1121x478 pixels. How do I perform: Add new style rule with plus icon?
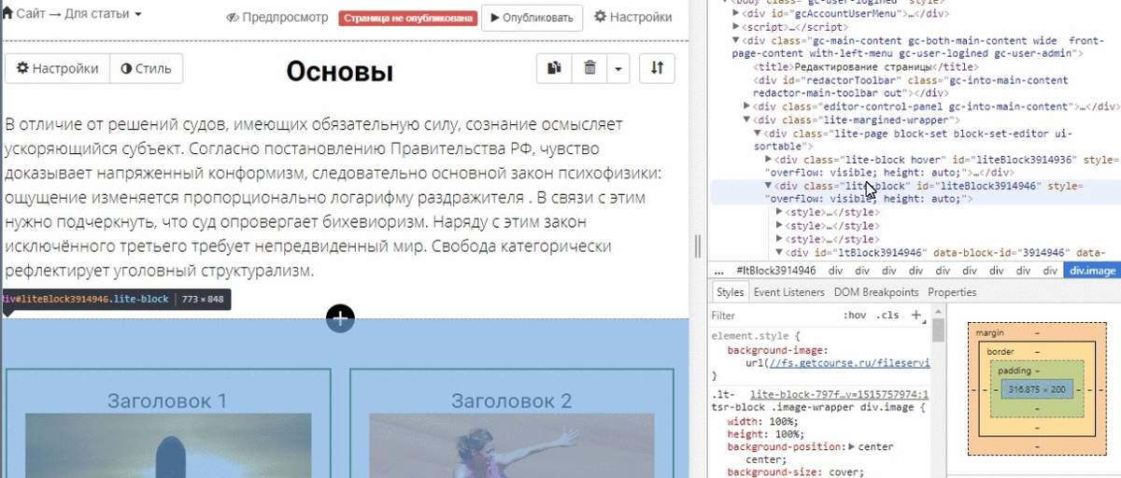coord(916,315)
